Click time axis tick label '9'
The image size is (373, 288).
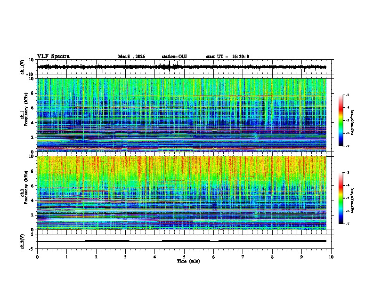click(x=301, y=257)
